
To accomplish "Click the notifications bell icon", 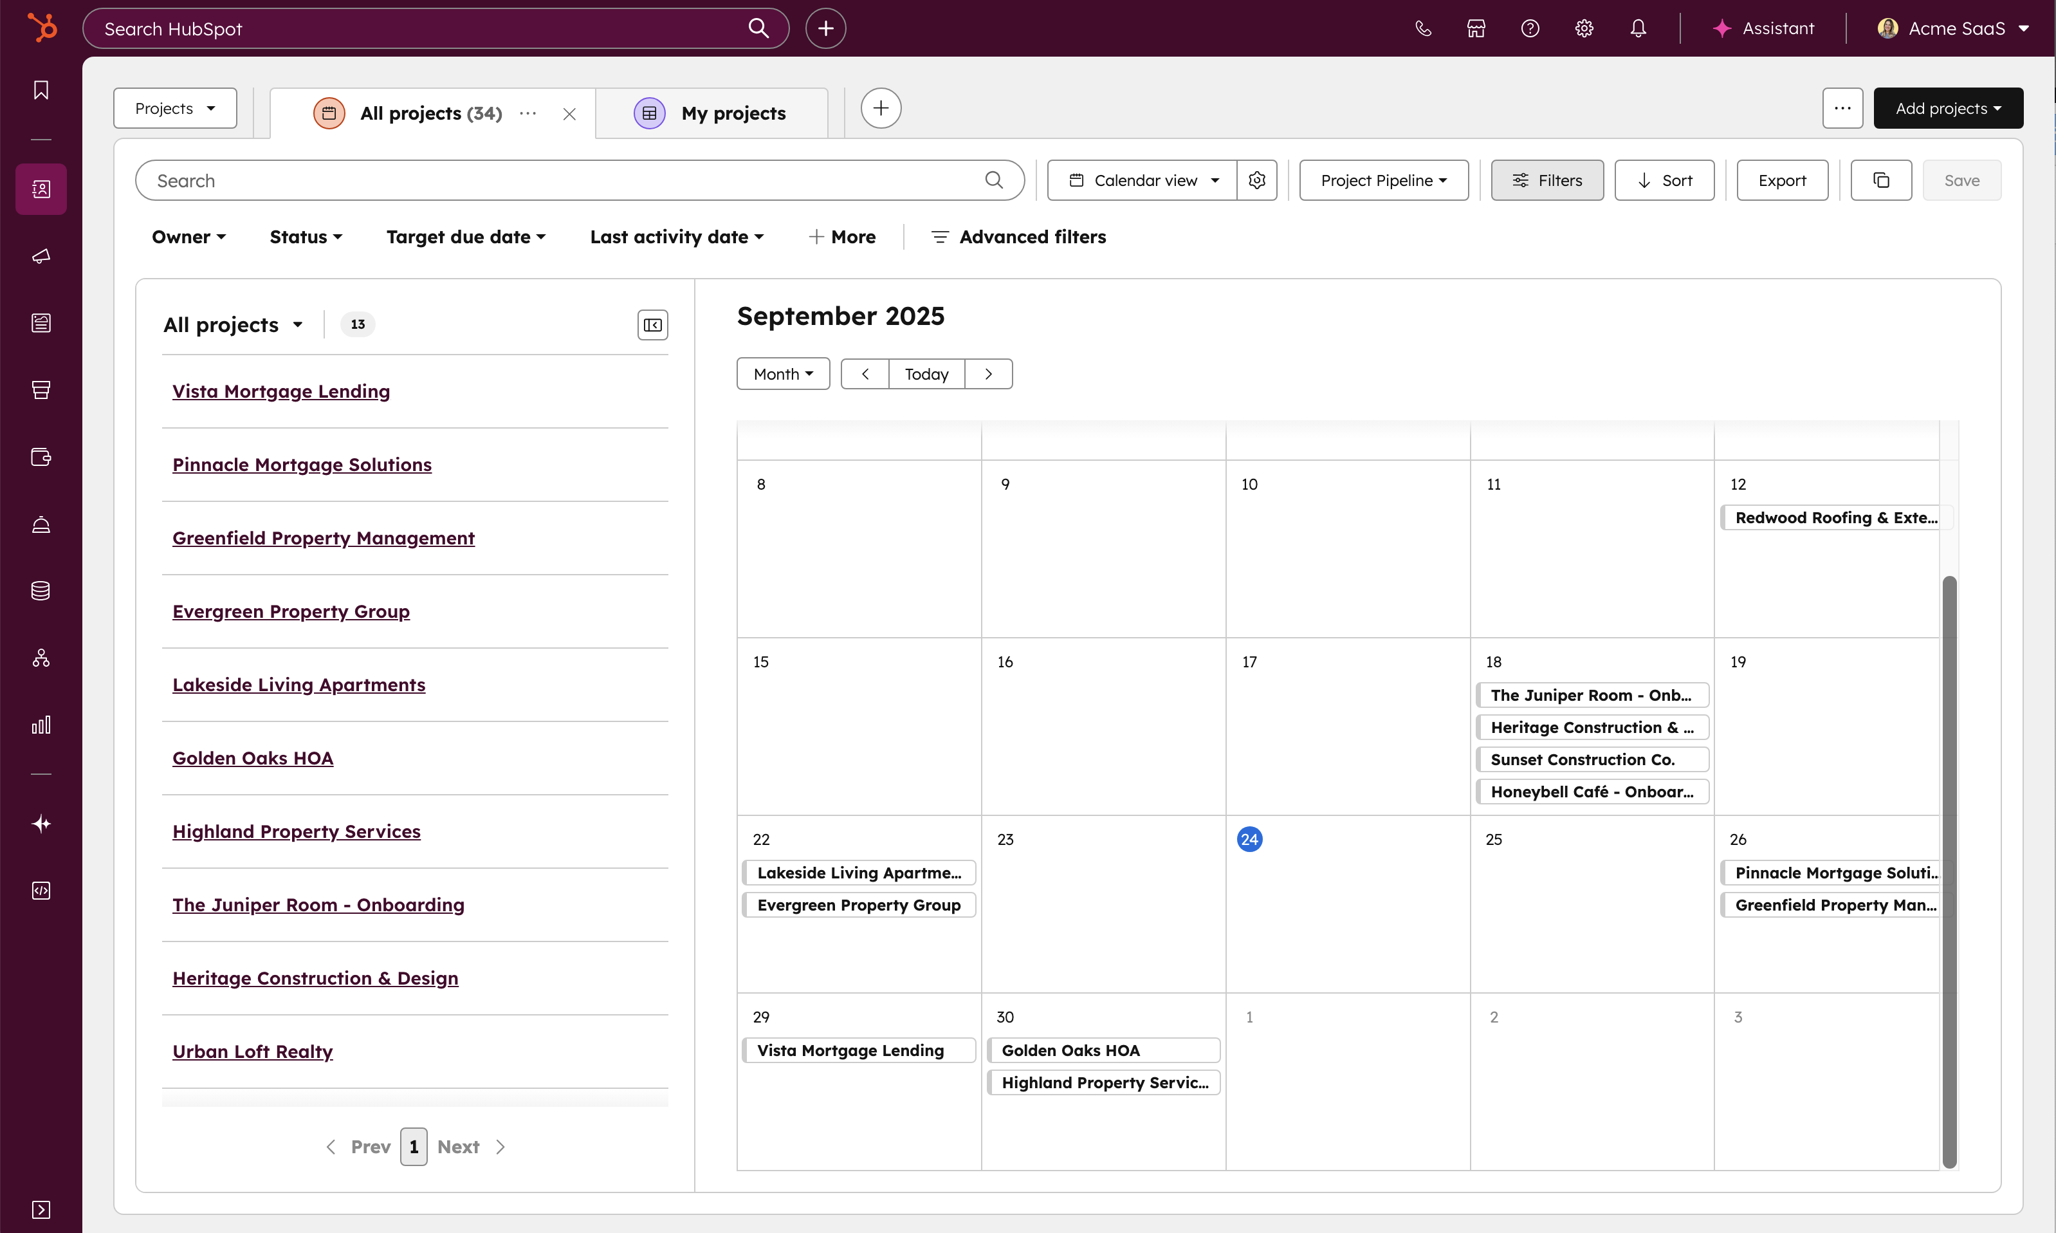I will coord(1637,28).
